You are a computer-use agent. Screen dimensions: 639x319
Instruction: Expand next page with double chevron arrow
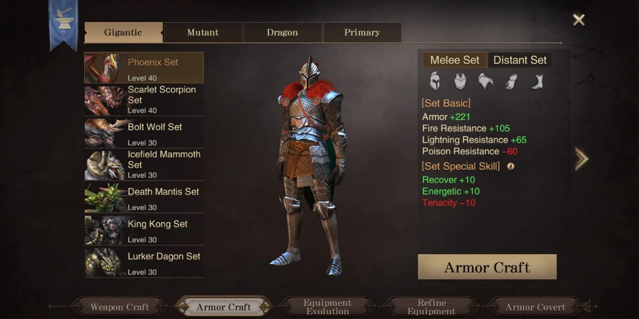click(582, 159)
